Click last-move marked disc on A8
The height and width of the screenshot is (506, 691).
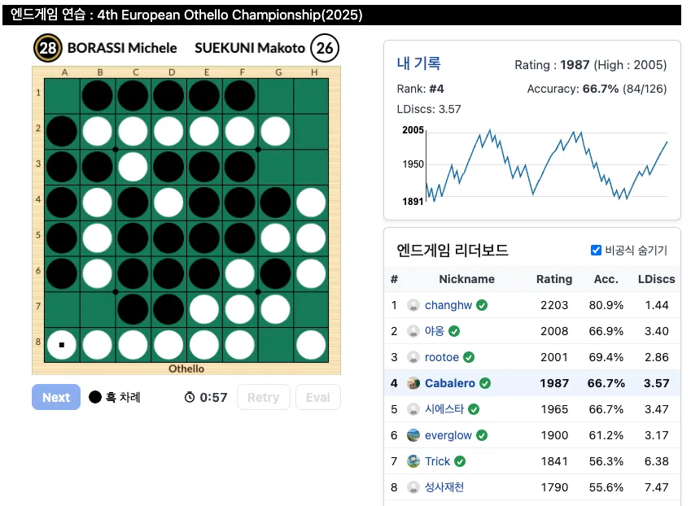(62, 345)
